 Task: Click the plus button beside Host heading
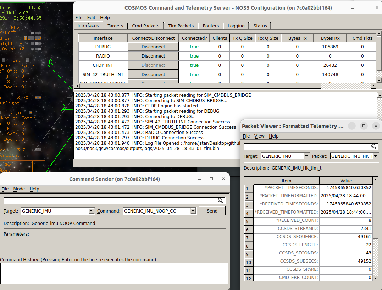[3, 60]
